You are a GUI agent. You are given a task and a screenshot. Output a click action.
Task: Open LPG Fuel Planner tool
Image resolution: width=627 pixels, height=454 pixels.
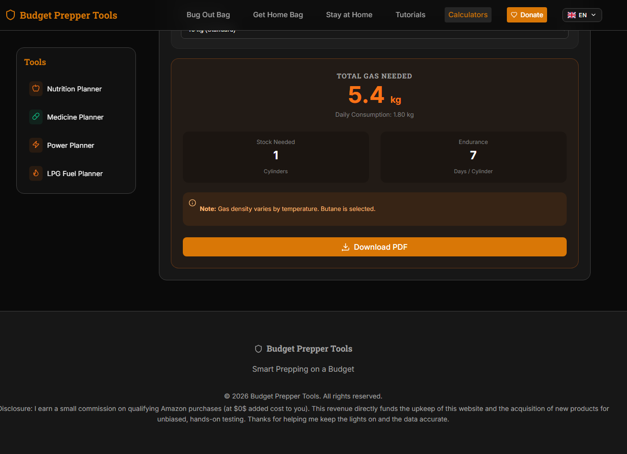pyautogui.click(x=76, y=174)
